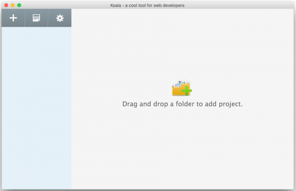Viewport: 296px width, 191px height.
Task: Click the papers sticking out of the folder icon
Action: pos(180,84)
